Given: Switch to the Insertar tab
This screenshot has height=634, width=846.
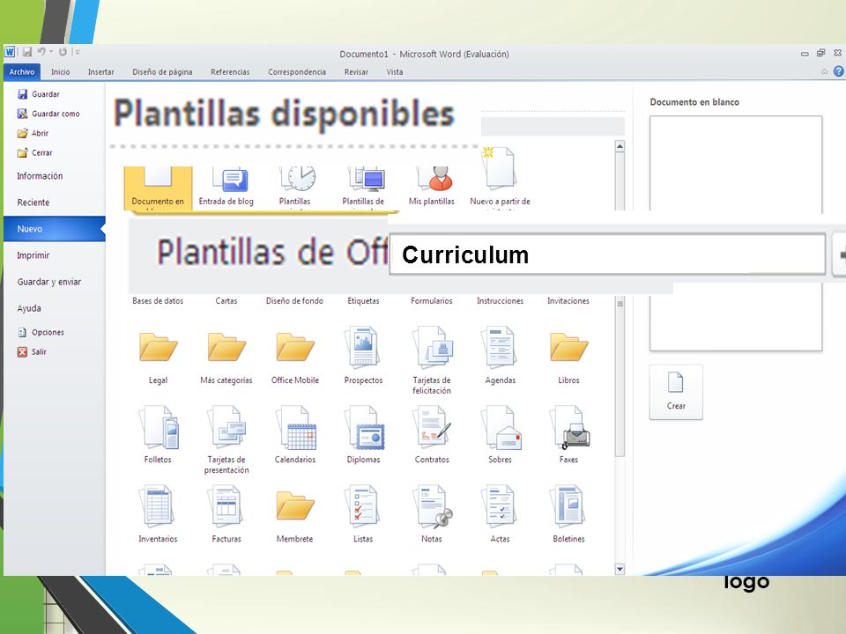Looking at the screenshot, I should point(100,71).
